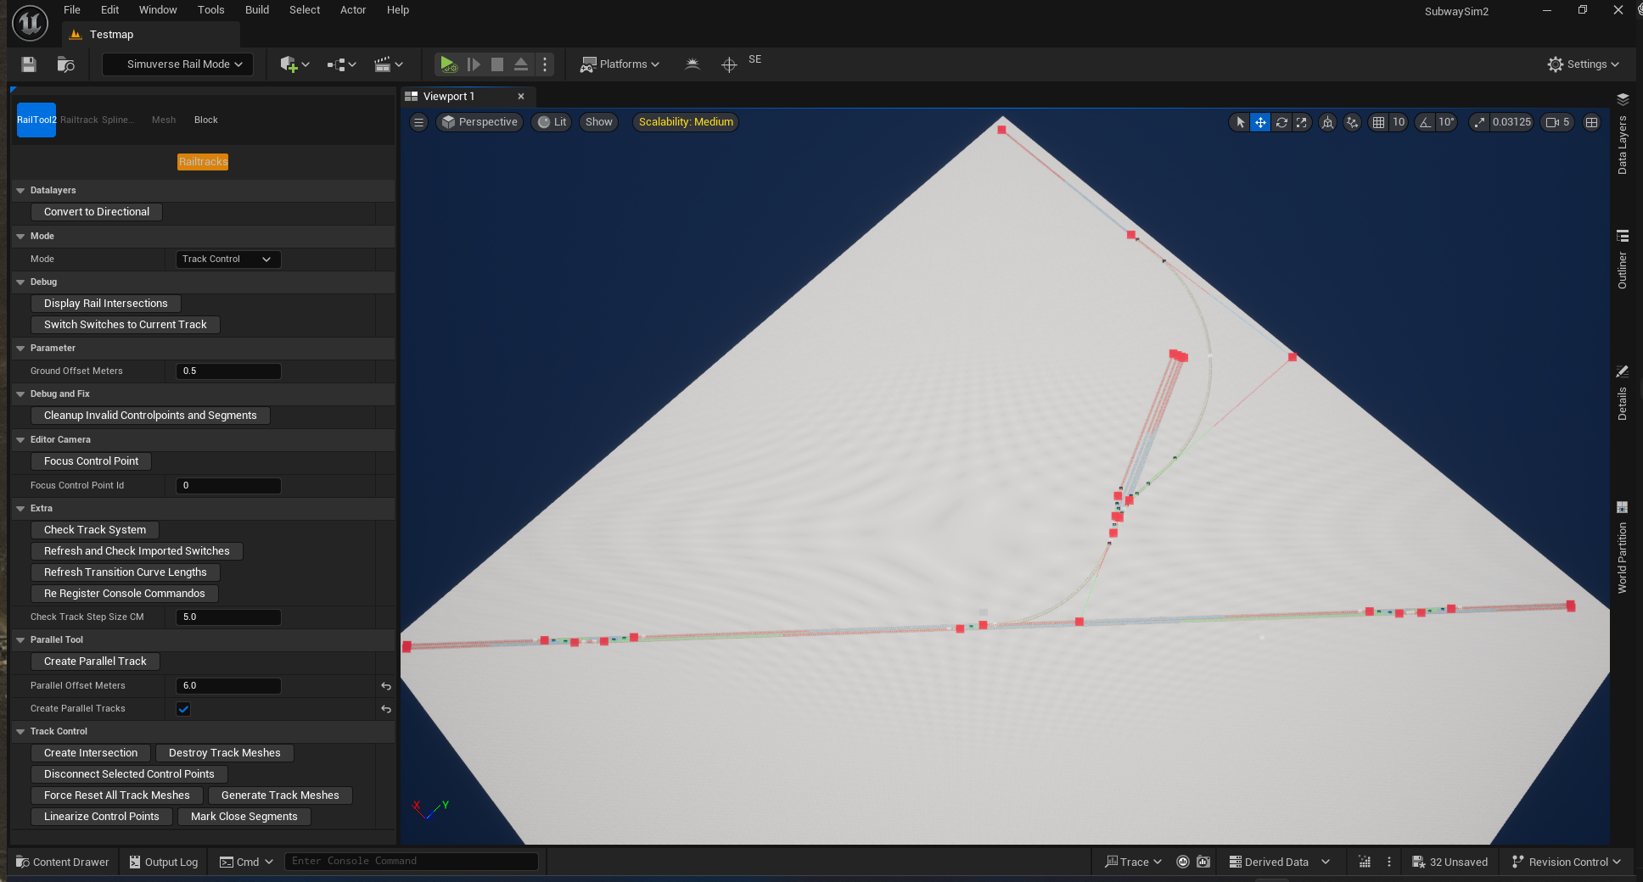Open the Browse content folder icon

65,64
